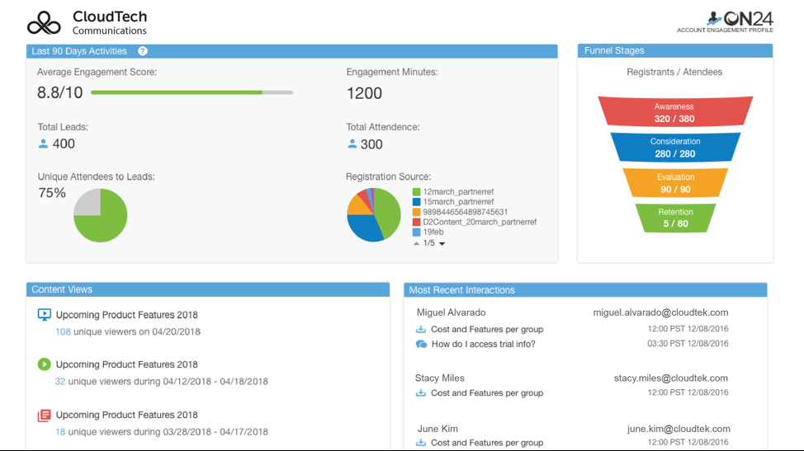Click the ON24 logo

[725, 22]
